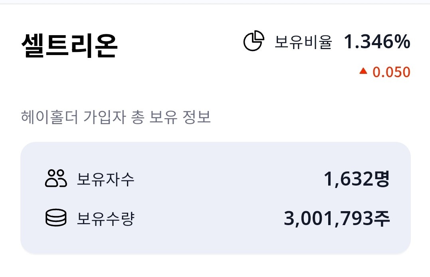Click the pie chart icon beside 보유비율
Image resolution: width=430 pixels, height=277 pixels.
254,41
